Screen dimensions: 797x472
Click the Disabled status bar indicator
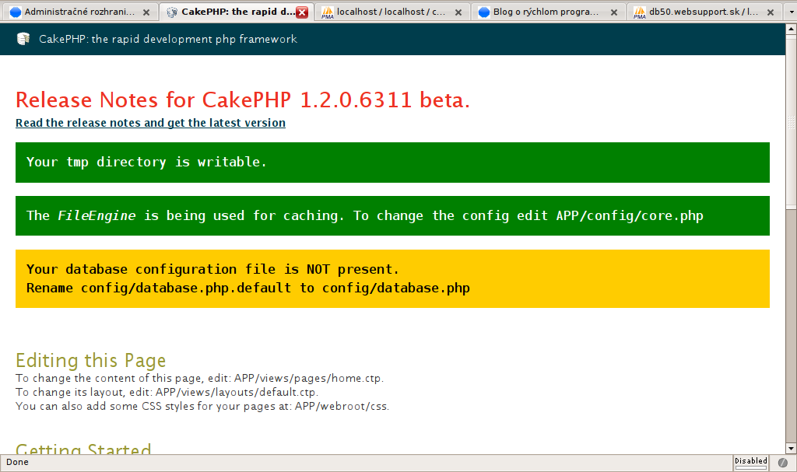point(751,462)
